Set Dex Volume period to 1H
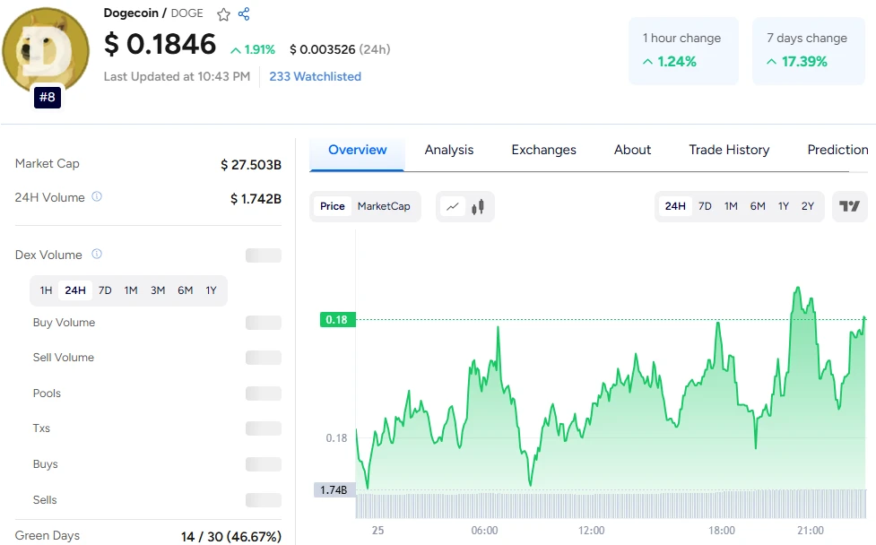This screenshot has height=545, width=876. coord(46,290)
